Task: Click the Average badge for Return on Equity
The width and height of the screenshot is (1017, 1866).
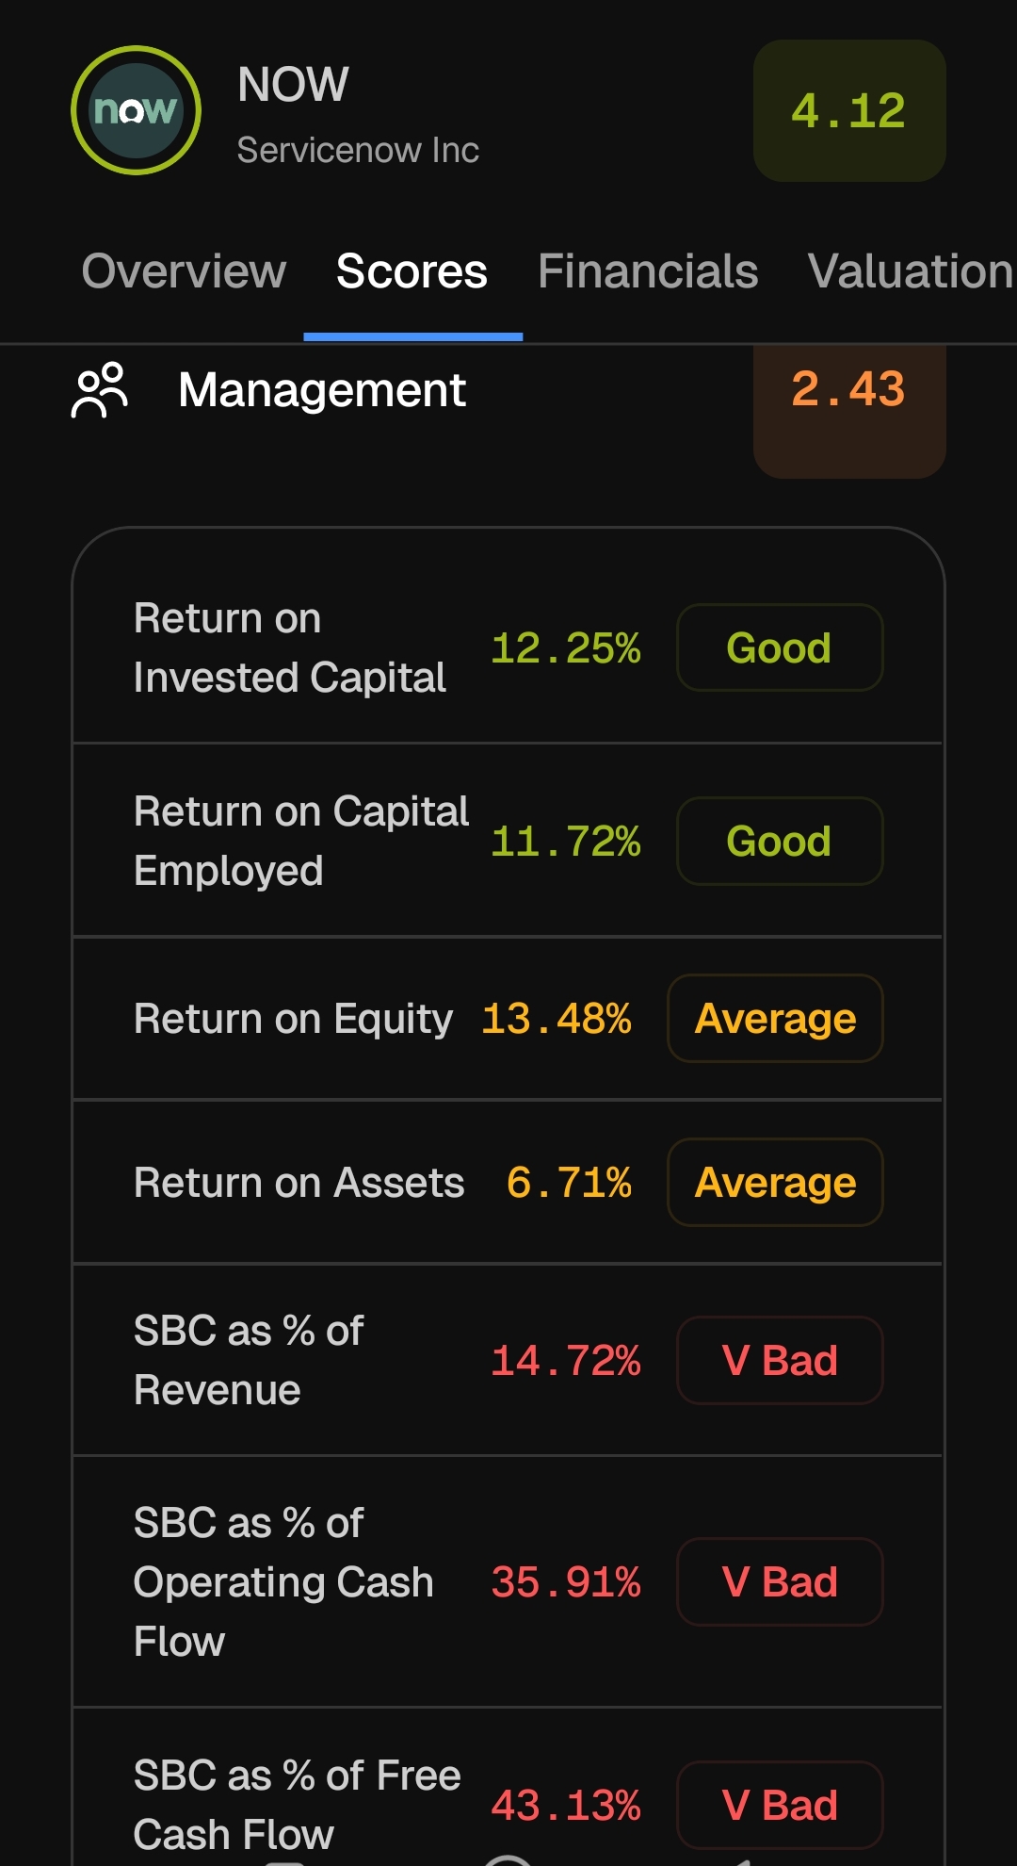Action: pyautogui.click(x=775, y=1018)
